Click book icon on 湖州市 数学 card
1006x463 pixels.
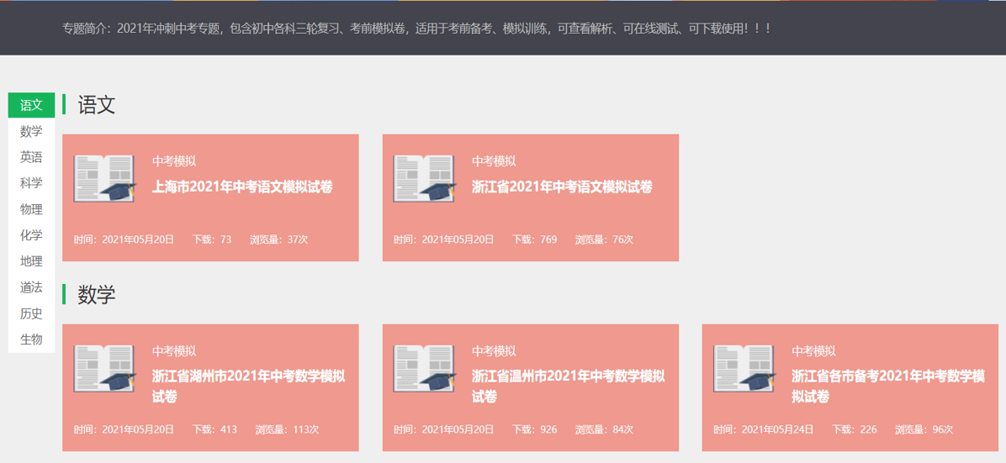[104, 369]
